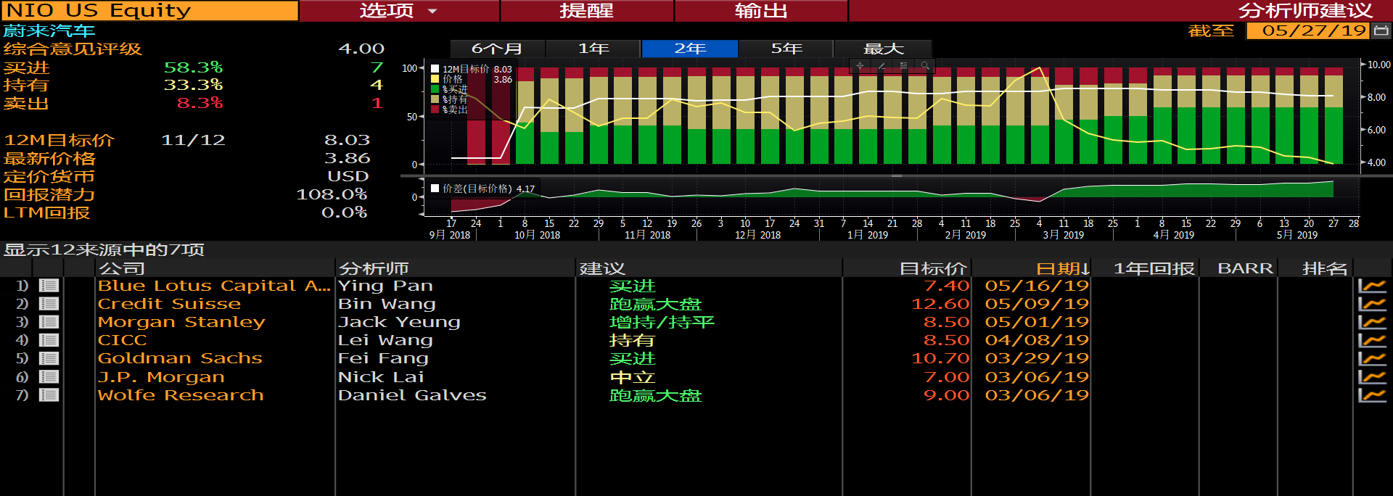Switch chart range to 1年
The height and width of the screenshot is (496, 1393).
(593, 49)
